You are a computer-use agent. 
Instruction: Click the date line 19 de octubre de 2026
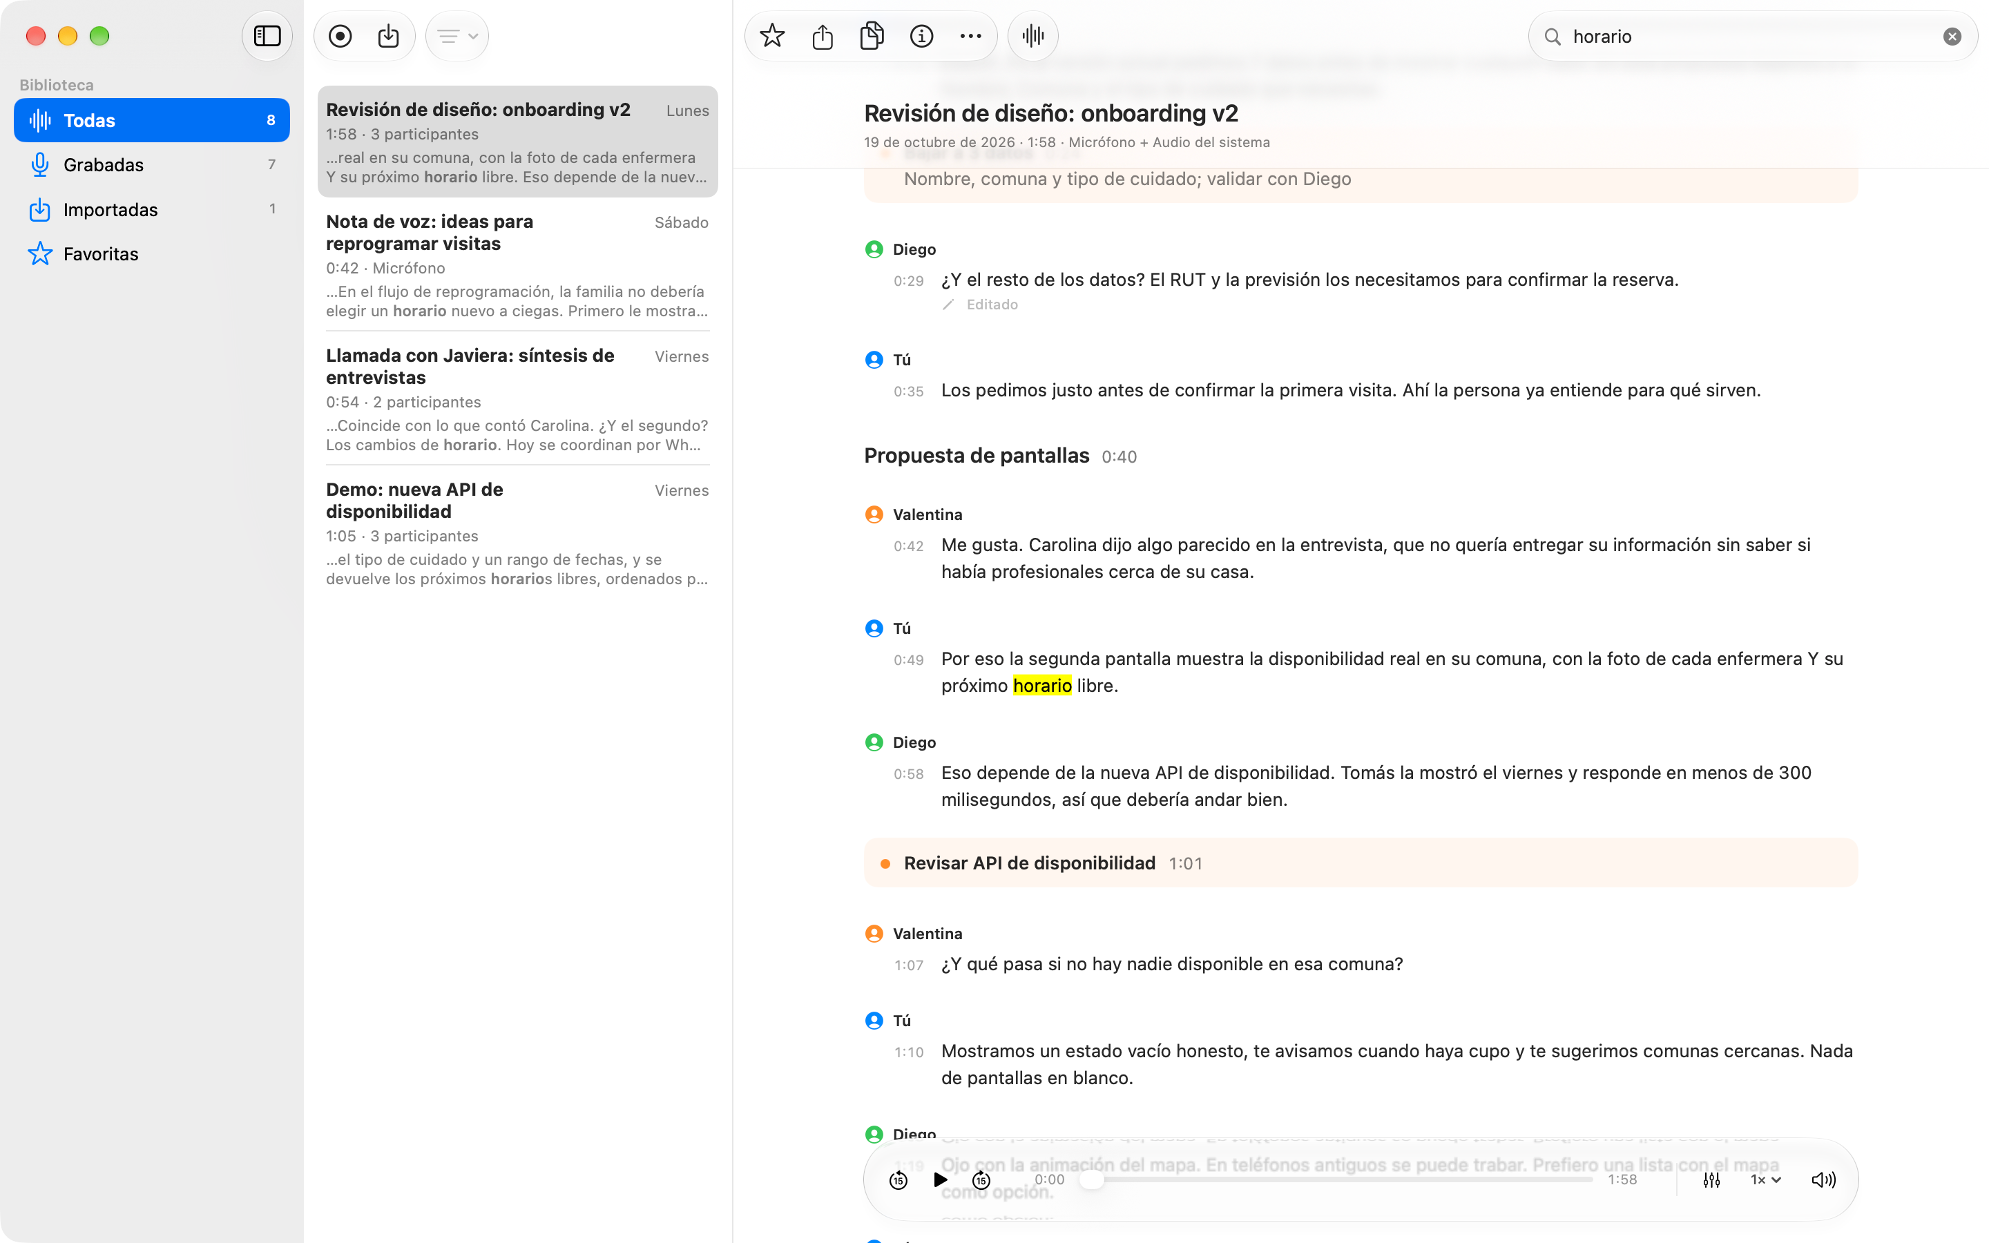(x=1067, y=142)
